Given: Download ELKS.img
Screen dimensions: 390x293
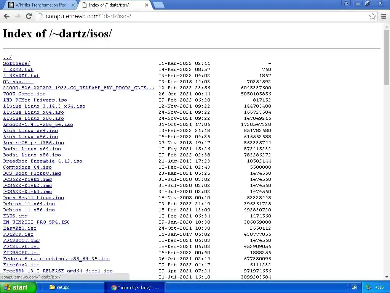Looking at the screenshot, I should coord(15,216).
